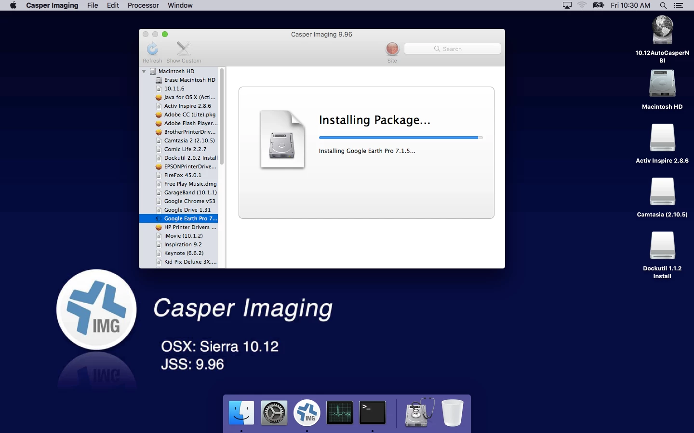Select Adobe CC (Lite).pkg row
694x433 pixels.
point(179,115)
